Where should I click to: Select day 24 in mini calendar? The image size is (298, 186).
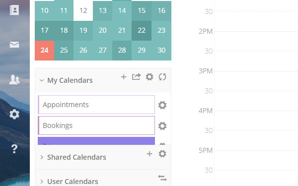click(45, 50)
